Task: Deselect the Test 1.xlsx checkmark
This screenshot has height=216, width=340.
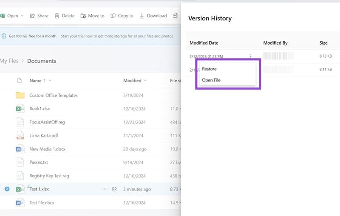Action: coord(7,189)
